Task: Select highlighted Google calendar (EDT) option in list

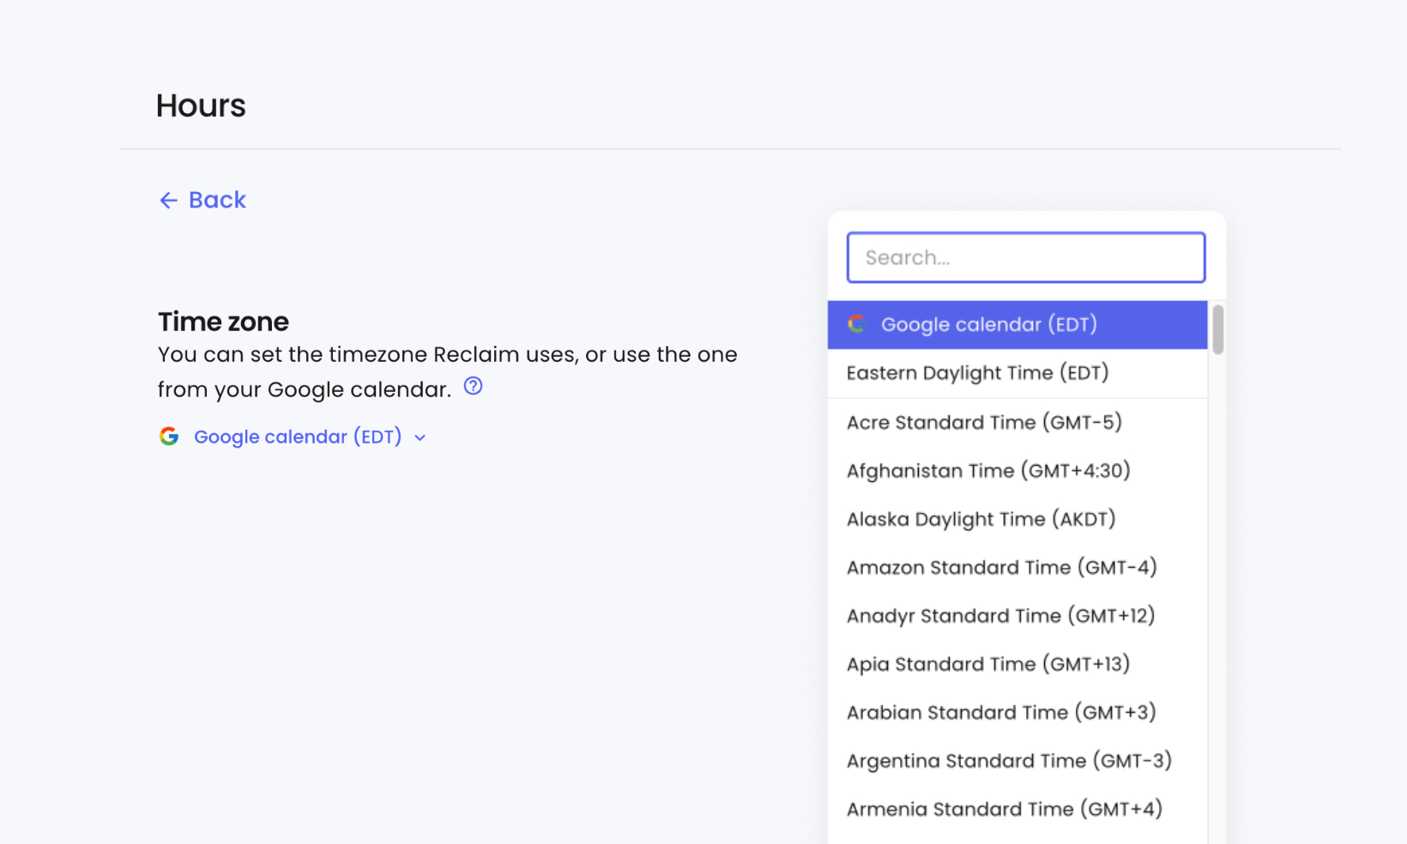Action: [x=1018, y=324]
